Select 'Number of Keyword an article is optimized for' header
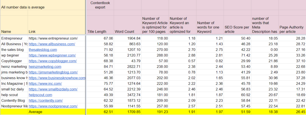Viewport: 306px width, 115px height. [183, 25]
